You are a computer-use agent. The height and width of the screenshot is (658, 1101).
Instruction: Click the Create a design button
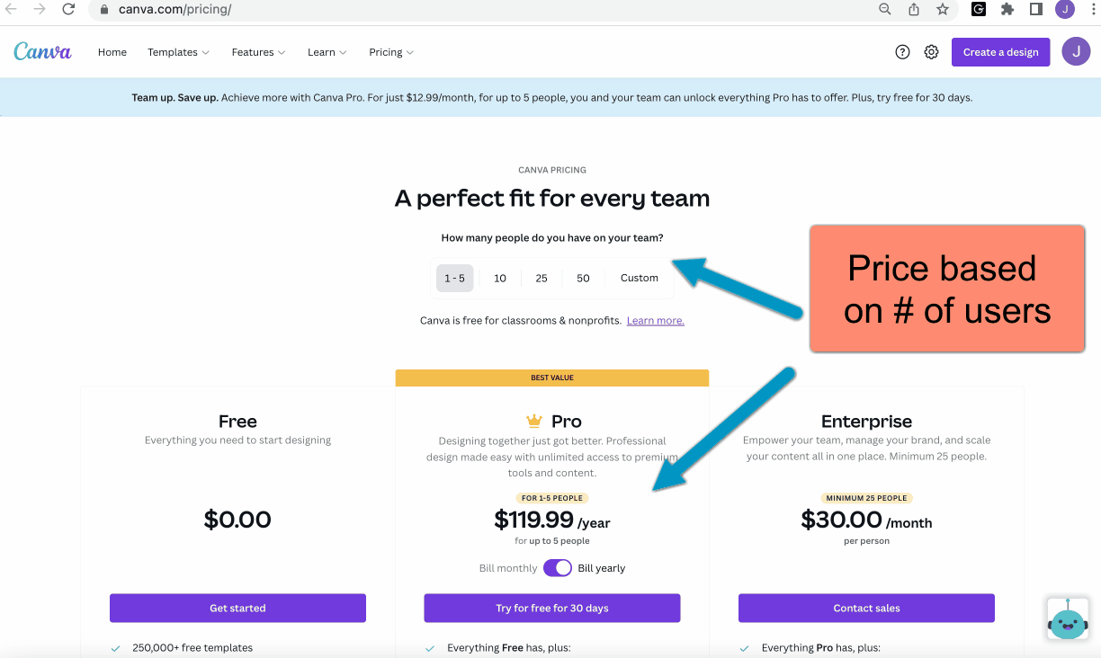tap(1000, 51)
